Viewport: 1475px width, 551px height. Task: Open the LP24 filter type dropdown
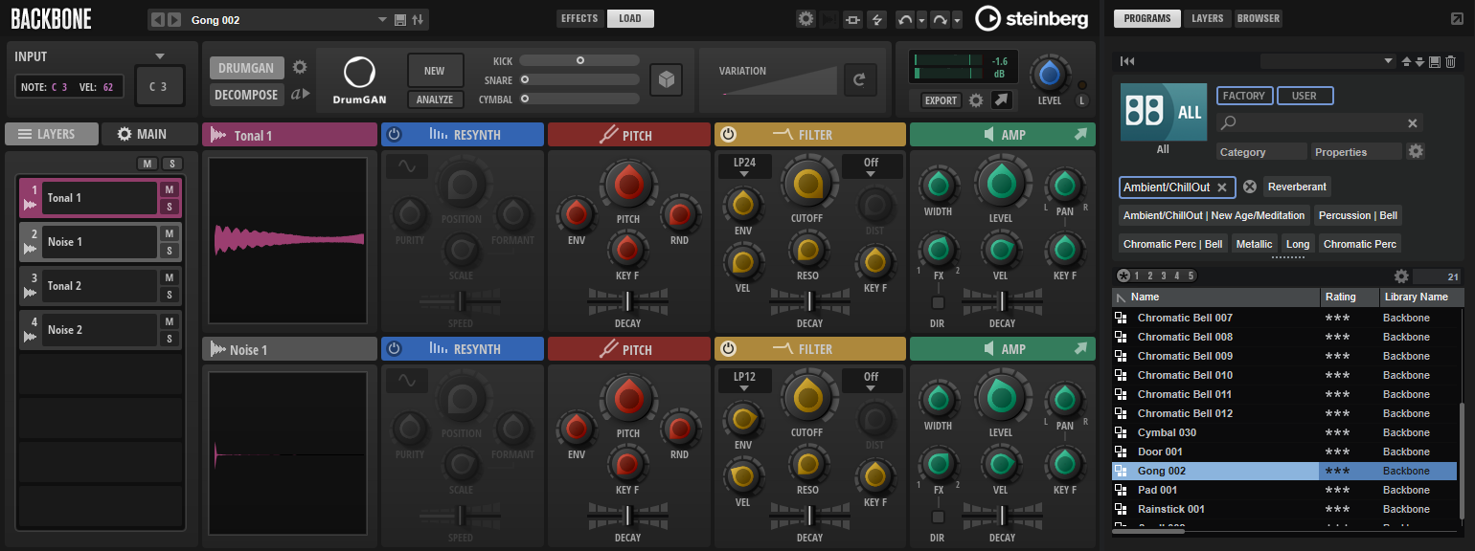(744, 167)
